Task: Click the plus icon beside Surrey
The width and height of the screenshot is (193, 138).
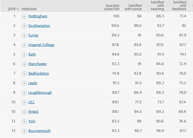Action: pyautogui.click(x=24, y=36)
